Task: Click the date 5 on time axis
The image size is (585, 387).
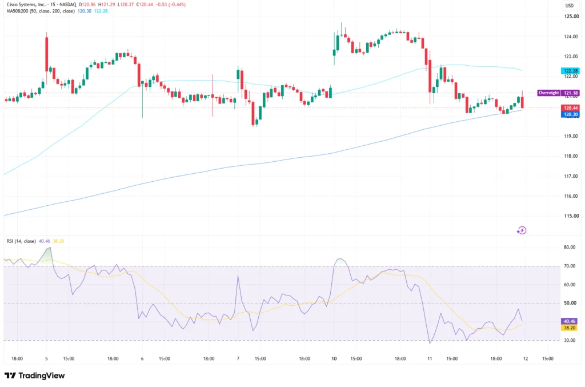Action: pyautogui.click(x=46, y=358)
